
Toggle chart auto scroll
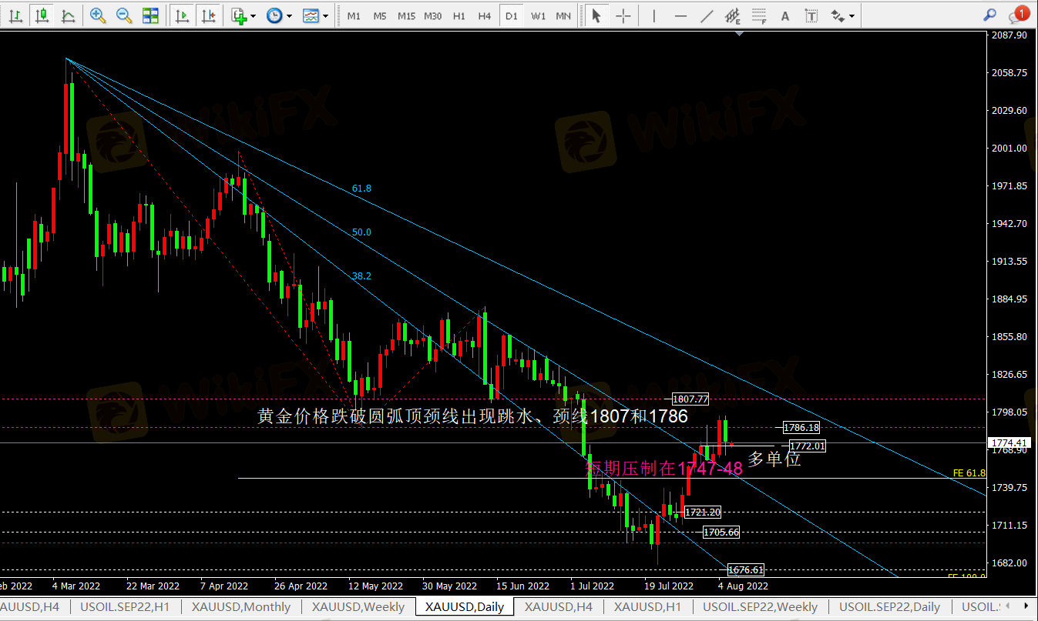[x=182, y=15]
